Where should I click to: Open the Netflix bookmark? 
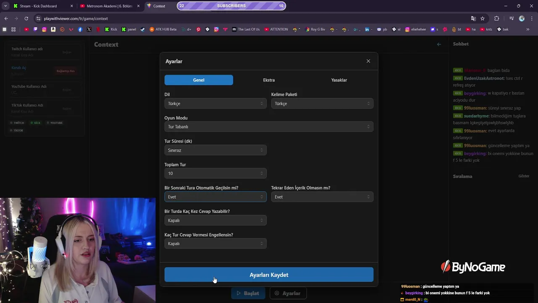98,29
